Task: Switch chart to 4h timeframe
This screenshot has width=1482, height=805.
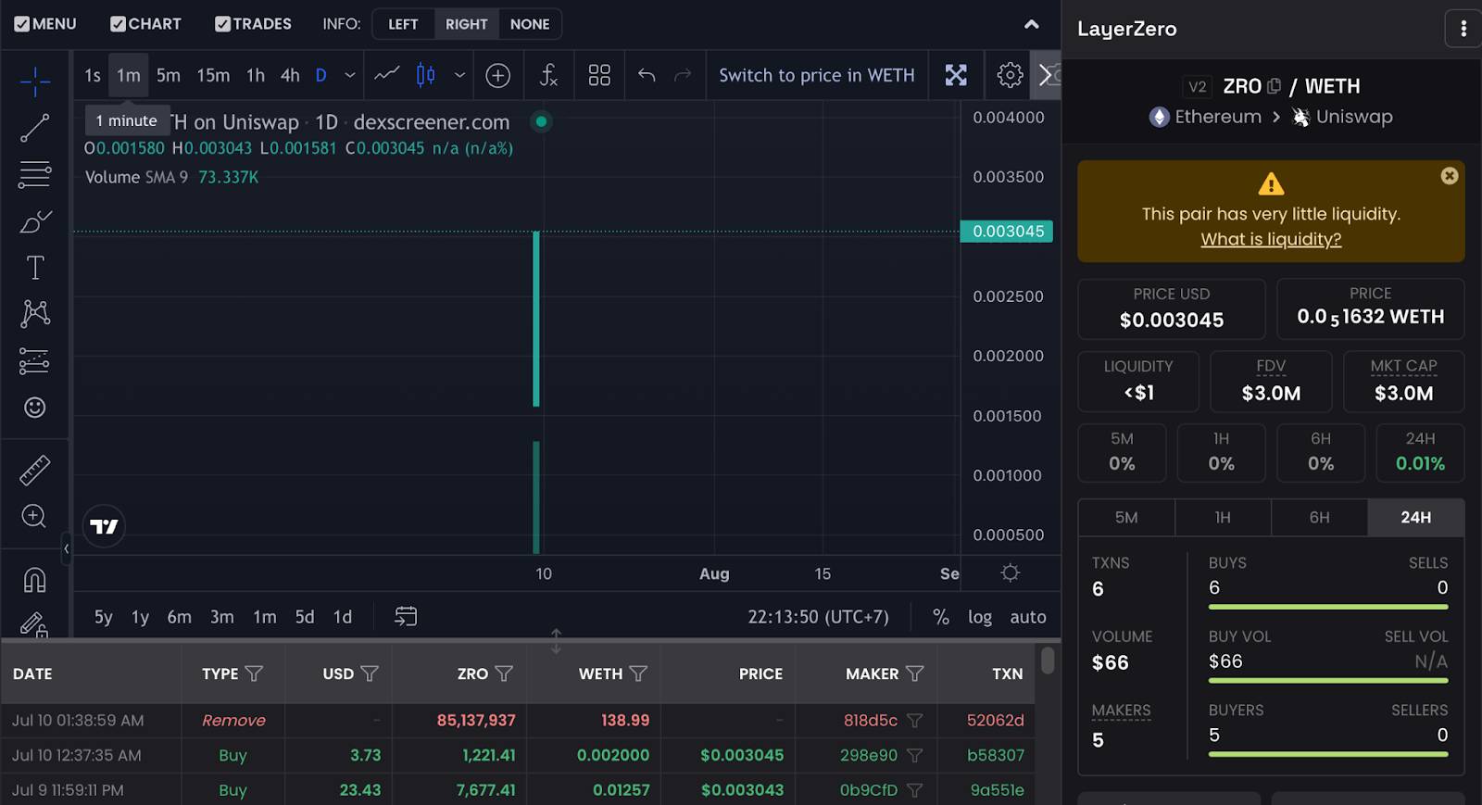Action: pos(290,76)
